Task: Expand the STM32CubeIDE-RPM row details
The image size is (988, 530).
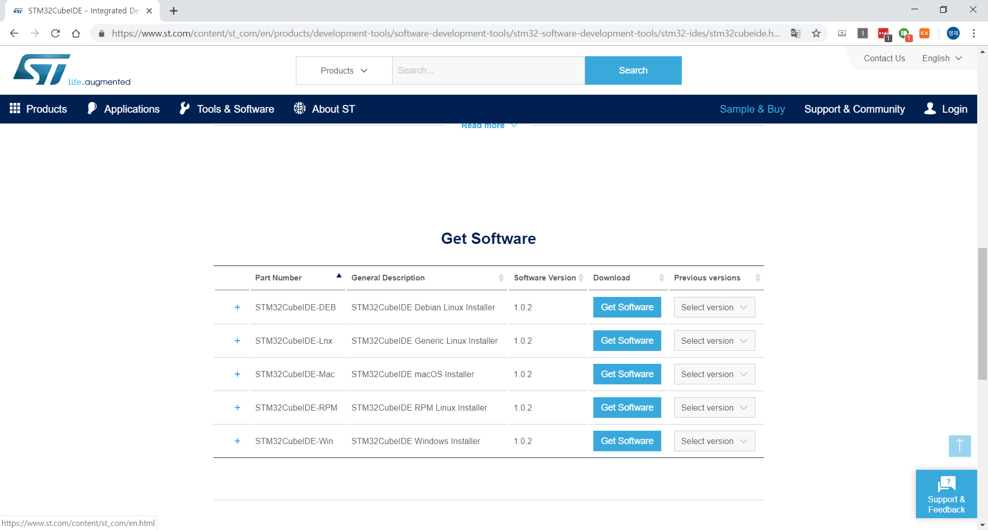Action: (x=237, y=408)
